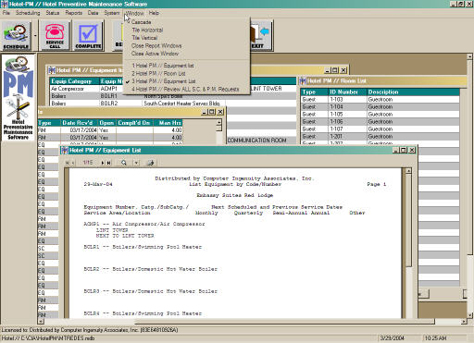The image size is (474, 343).
Task: Click the report zoom magnifier icon
Action: click(124, 163)
